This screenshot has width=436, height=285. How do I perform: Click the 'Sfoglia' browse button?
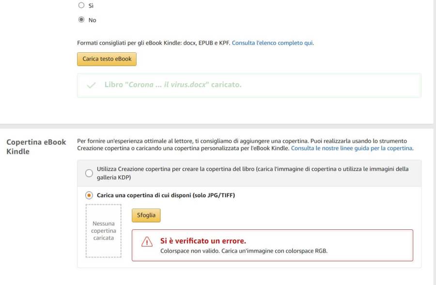click(146, 215)
